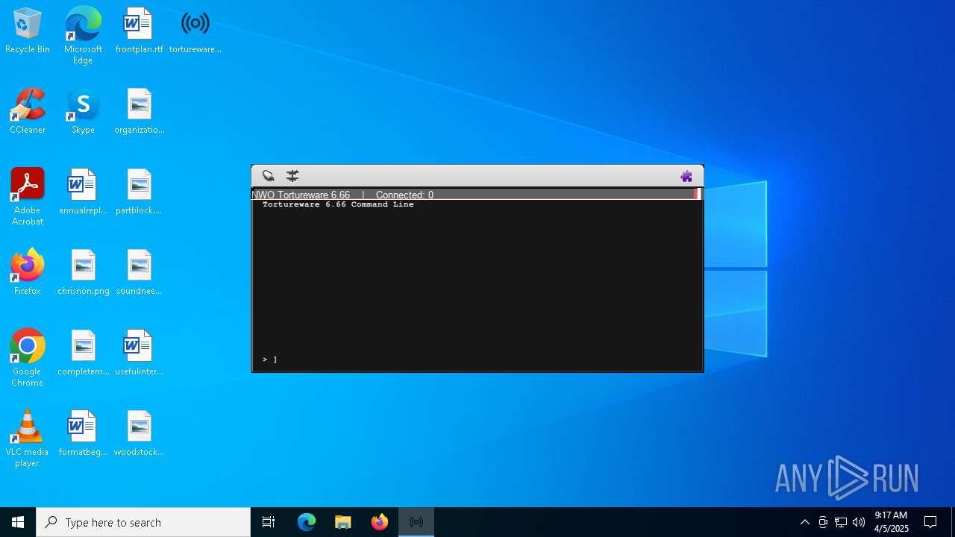Image resolution: width=955 pixels, height=537 pixels.
Task: Open Recycle Bin desktop icon
Action: pyautogui.click(x=28, y=31)
